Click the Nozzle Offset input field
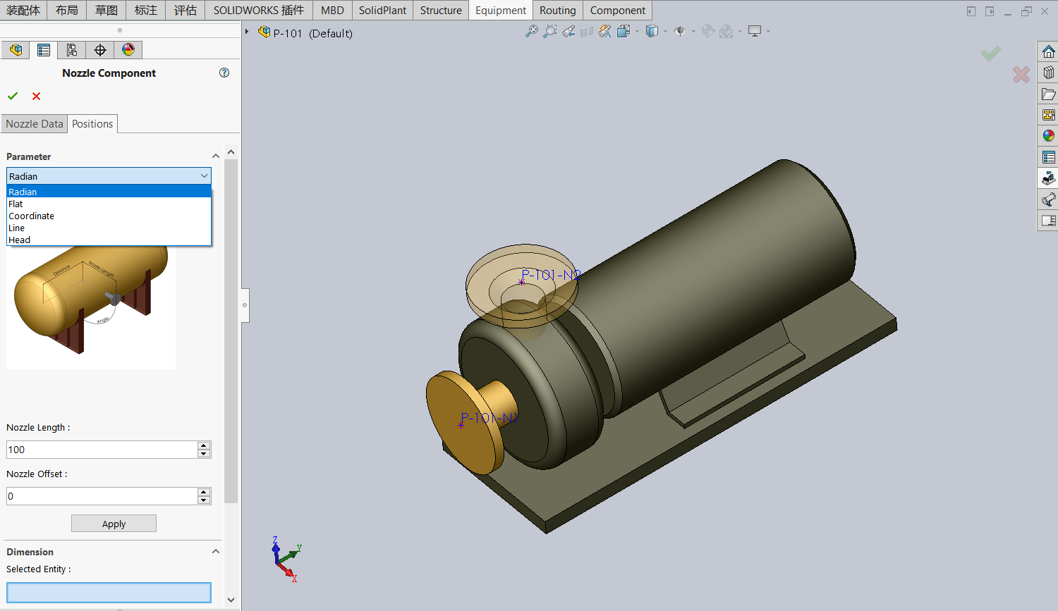This screenshot has height=611, width=1058. 102,496
